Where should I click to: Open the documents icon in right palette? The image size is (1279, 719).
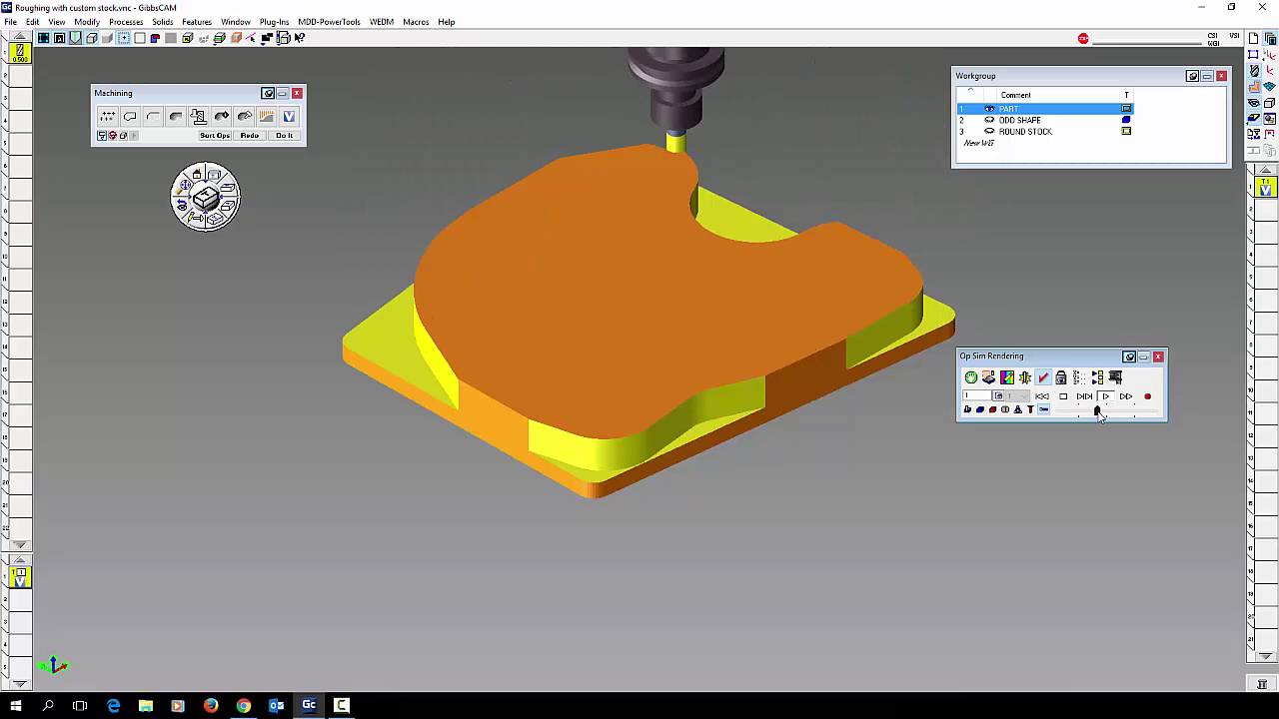[1270, 38]
